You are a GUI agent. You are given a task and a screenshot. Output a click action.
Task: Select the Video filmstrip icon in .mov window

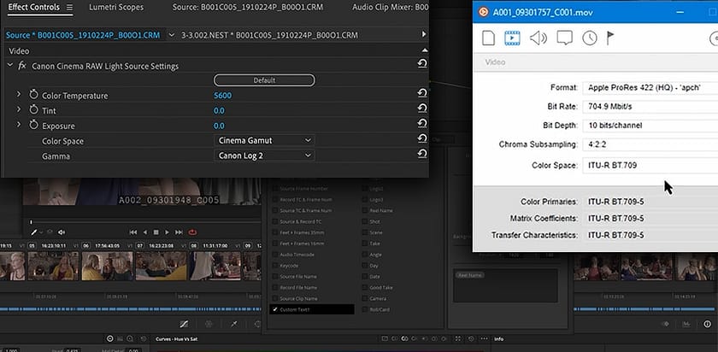pyautogui.click(x=512, y=38)
